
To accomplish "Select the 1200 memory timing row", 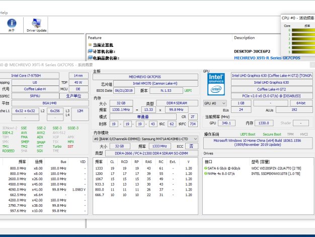I will pos(145,173).
